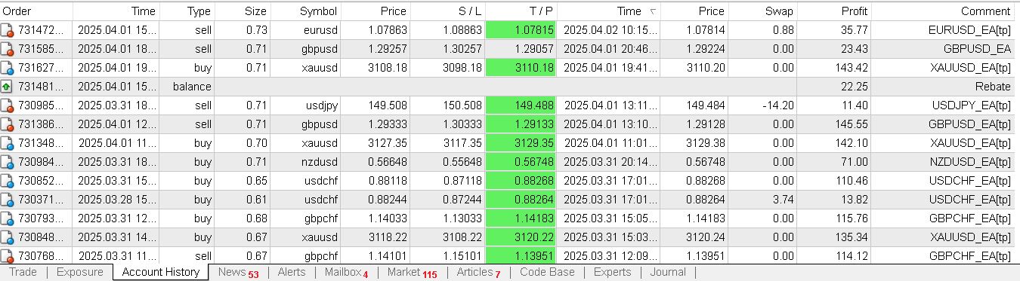The width and height of the screenshot is (1020, 281).
Task: Click the green T/P cell 3110.18
Action: pyautogui.click(x=522, y=68)
